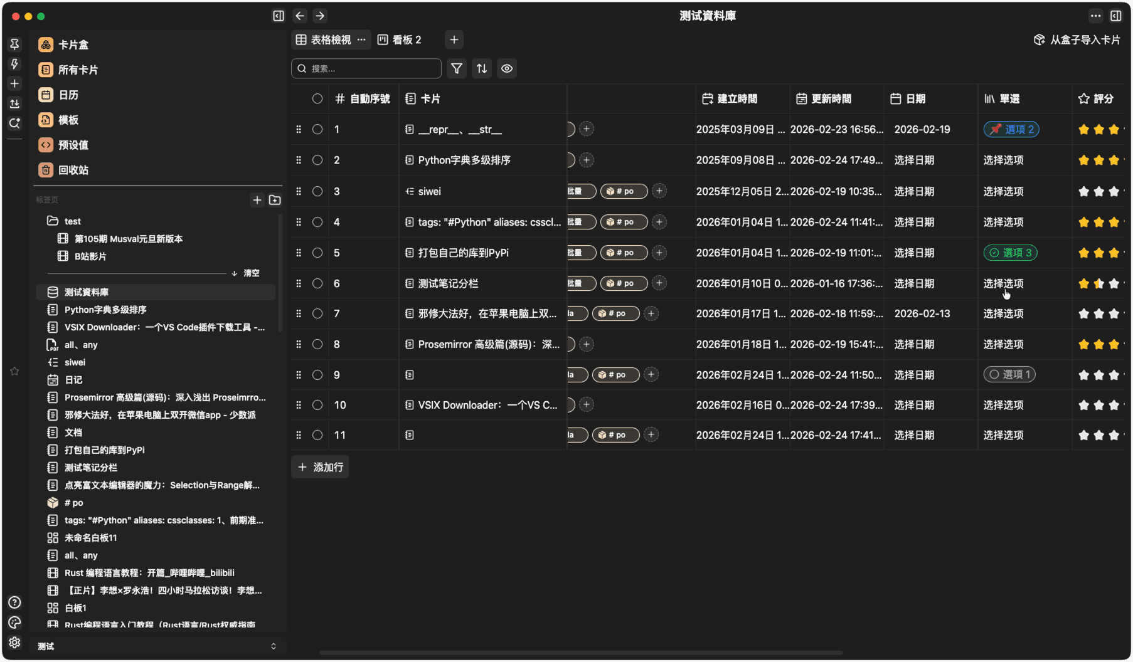
Task: Expand the 测试 selector at sidebar bottom
Action: pos(274,646)
